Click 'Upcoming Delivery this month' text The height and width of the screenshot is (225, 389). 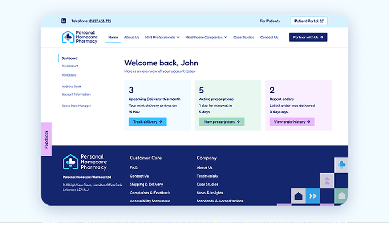tap(155, 99)
